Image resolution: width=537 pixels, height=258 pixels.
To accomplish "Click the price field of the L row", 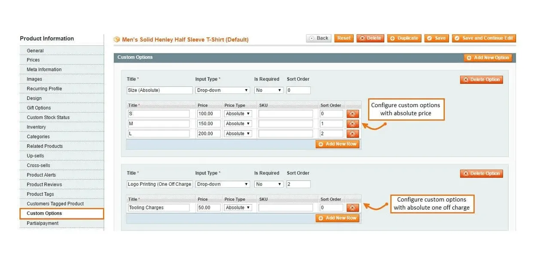I will pyautogui.click(x=209, y=134).
